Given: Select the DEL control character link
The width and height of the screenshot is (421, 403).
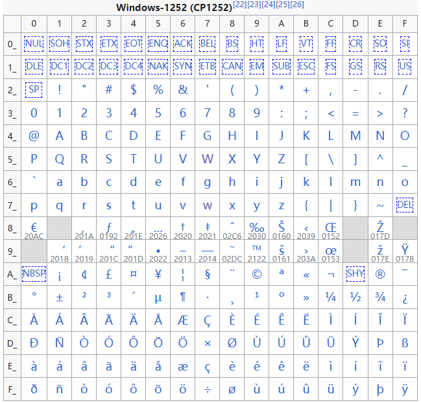Looking at the screenshot, I should click(405, 205).
